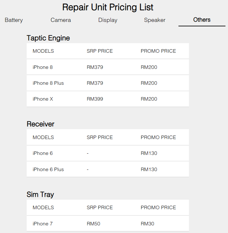Open the Camera pricing tab
The height and width of the screenshot is (233, 228).
pos(61,20)
